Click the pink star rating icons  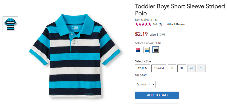[143, 24]
